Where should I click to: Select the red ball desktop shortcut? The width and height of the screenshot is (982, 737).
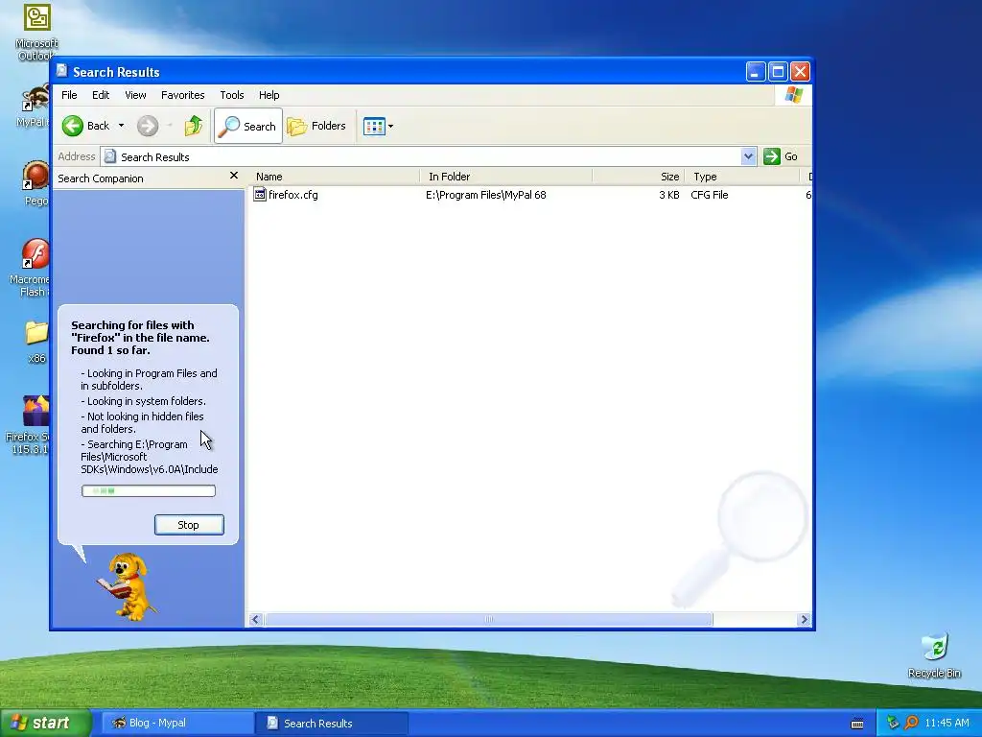coord(35,183)
